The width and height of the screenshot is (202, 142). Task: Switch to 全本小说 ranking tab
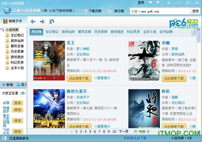(150, 32)
